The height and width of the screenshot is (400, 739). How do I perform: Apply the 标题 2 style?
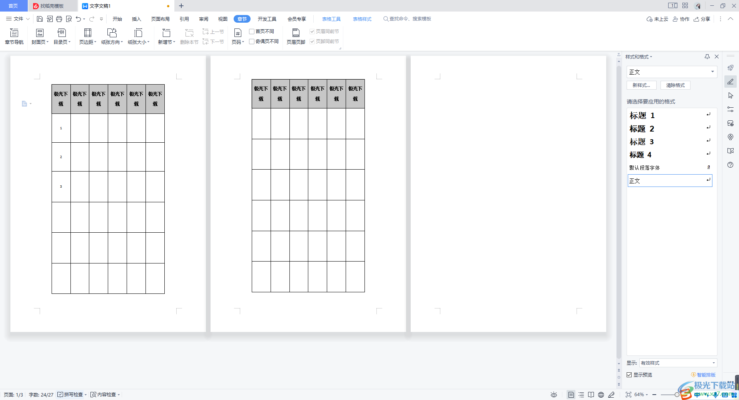pos(670,128)
